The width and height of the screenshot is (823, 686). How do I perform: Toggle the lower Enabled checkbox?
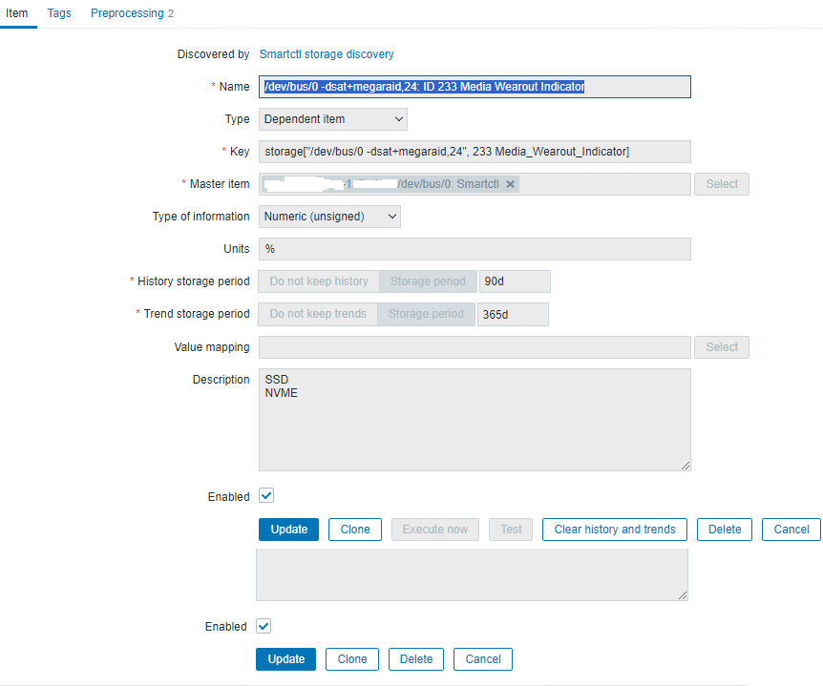(x=264, y=626)
